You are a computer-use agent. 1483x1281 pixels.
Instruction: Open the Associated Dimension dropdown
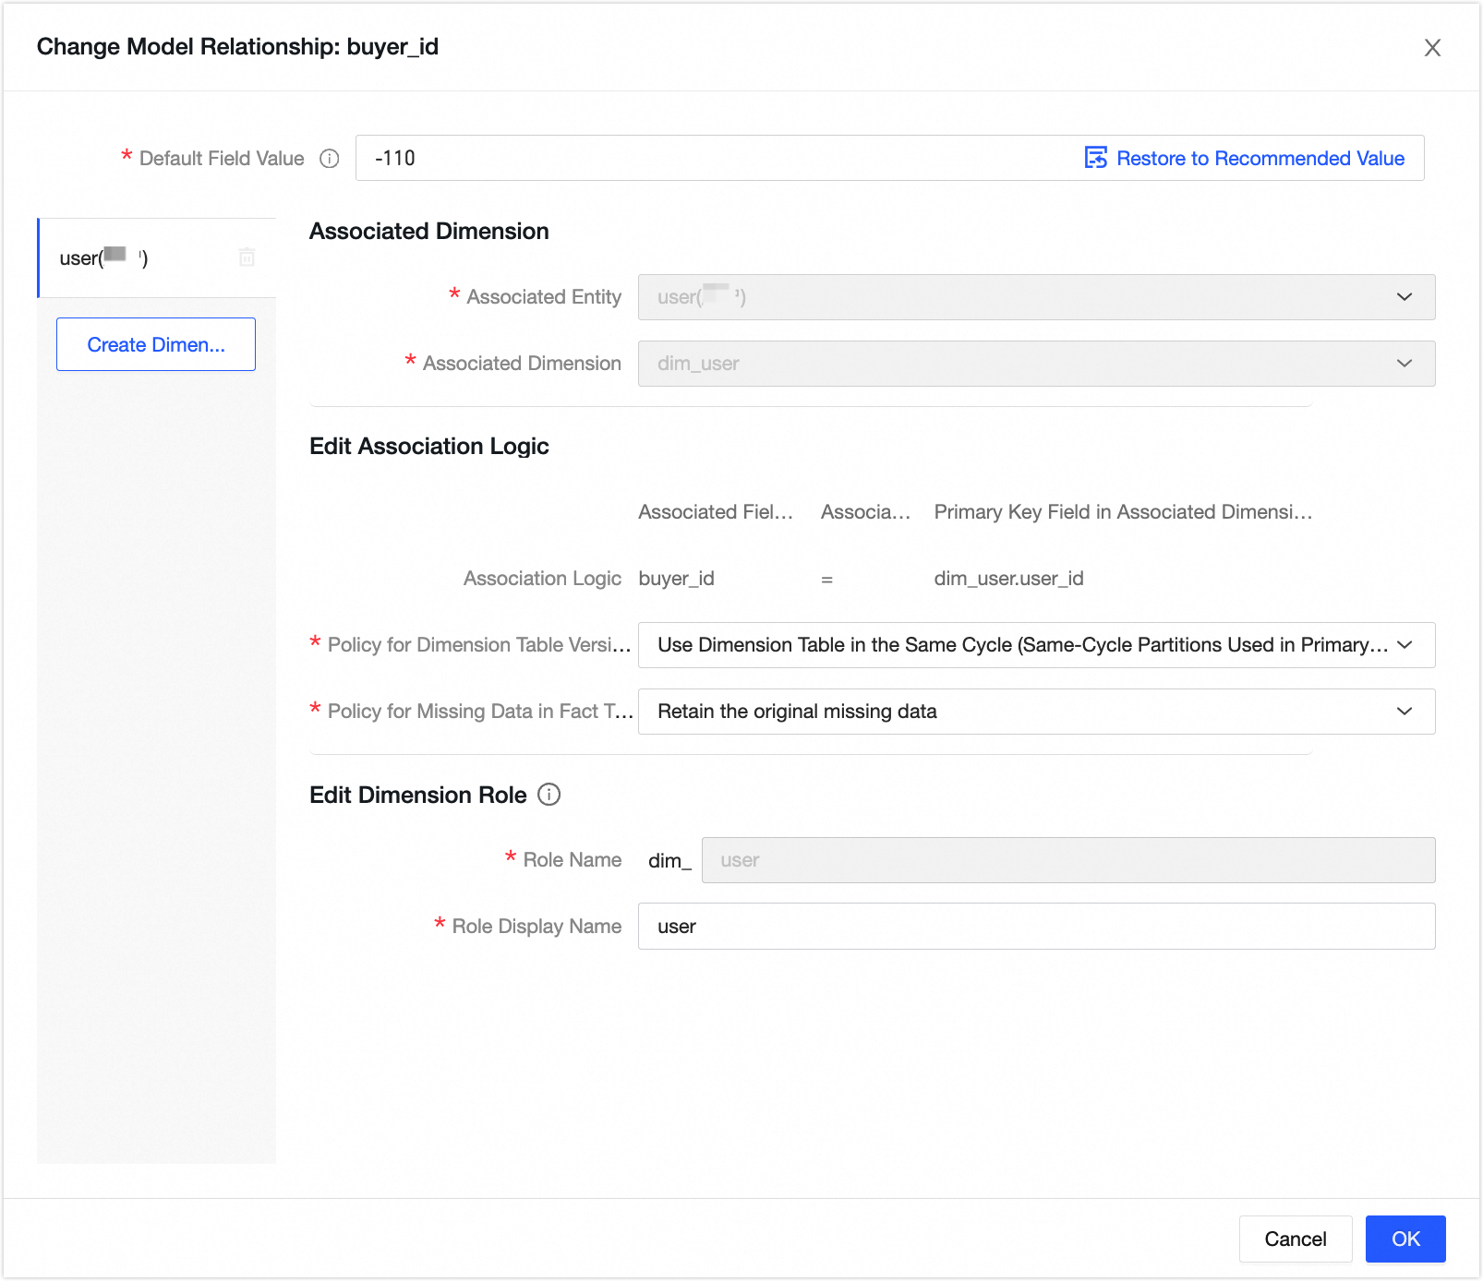[x=1035, y=364]
